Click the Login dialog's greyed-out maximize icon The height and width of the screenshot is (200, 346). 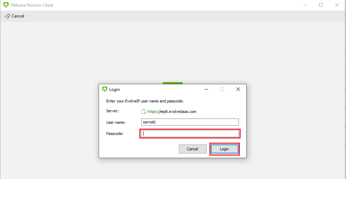point(222,89)
